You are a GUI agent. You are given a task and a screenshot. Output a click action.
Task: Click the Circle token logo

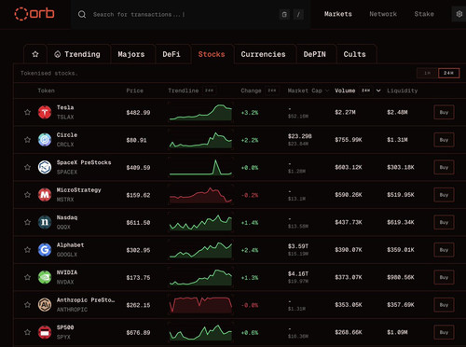pos(45,140)
